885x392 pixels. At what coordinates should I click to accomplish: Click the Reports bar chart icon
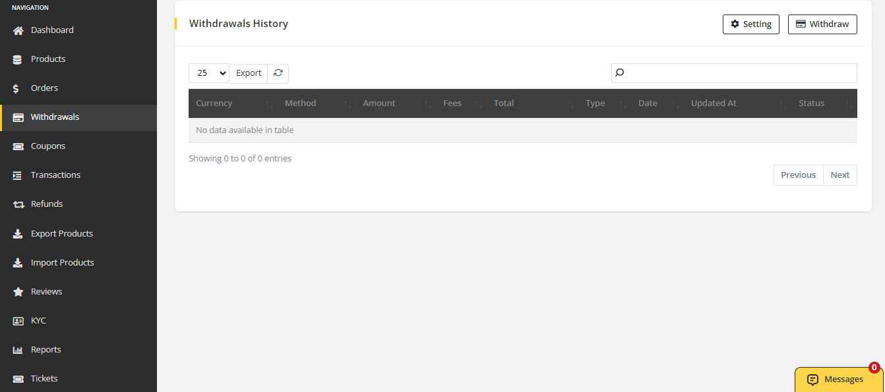point(18,350)
